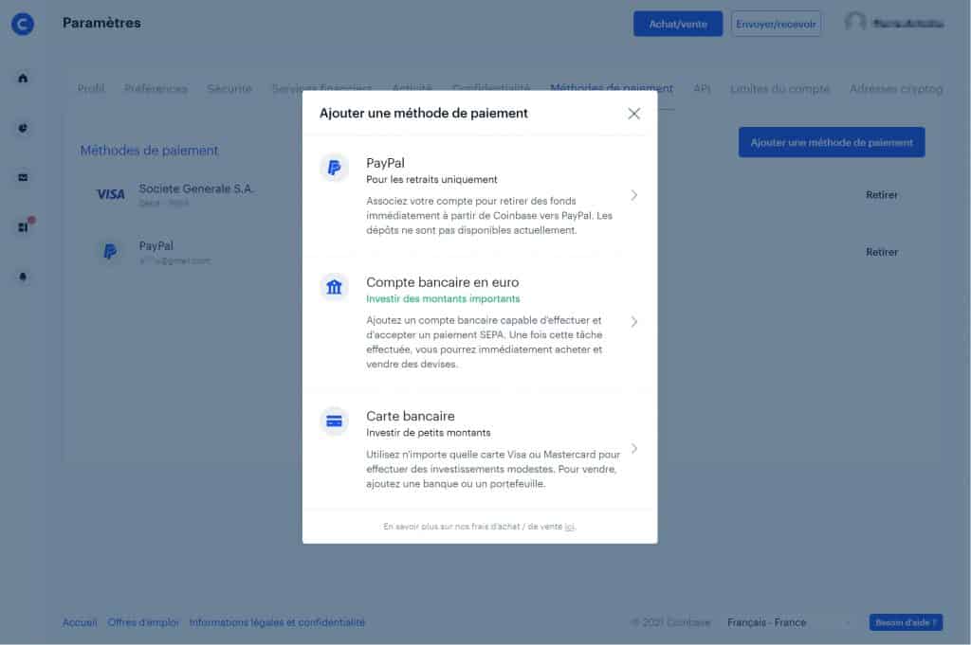This screenshot has height=645, width=971.
Task: Click the Coinbase logo in the top corner
Action: coord(22,25)
